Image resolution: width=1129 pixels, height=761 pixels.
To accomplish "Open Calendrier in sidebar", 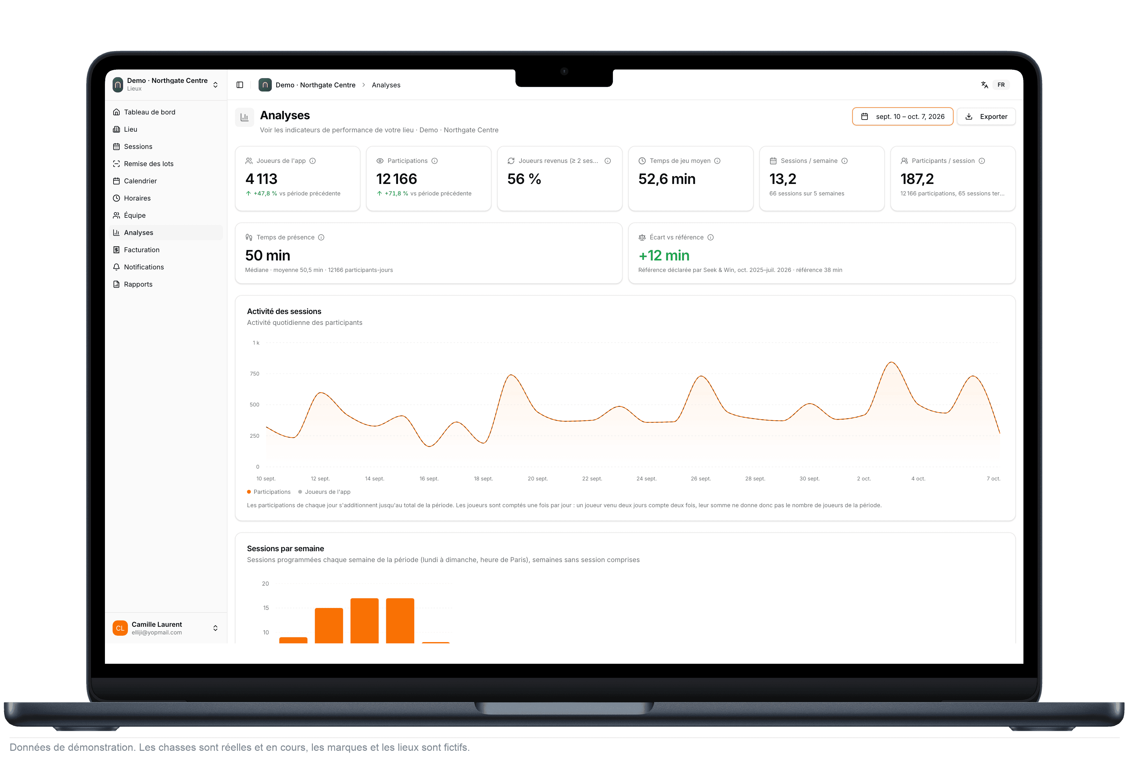I will tap(166, 181).
